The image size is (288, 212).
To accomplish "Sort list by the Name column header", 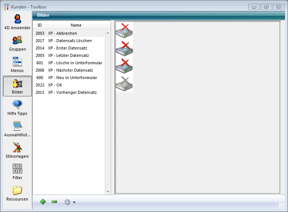I will (76, 25).
